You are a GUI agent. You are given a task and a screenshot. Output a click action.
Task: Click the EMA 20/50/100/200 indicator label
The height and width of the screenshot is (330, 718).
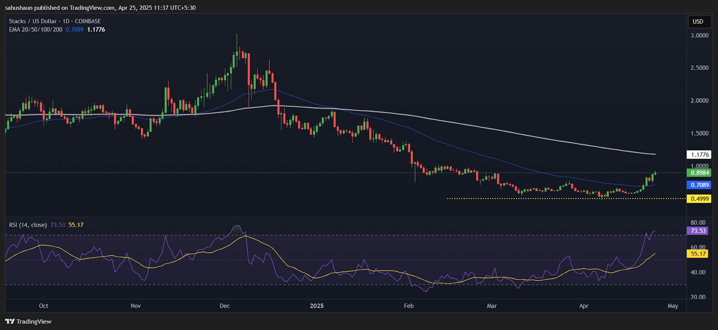pyautogui.click(x=35, y=30)
